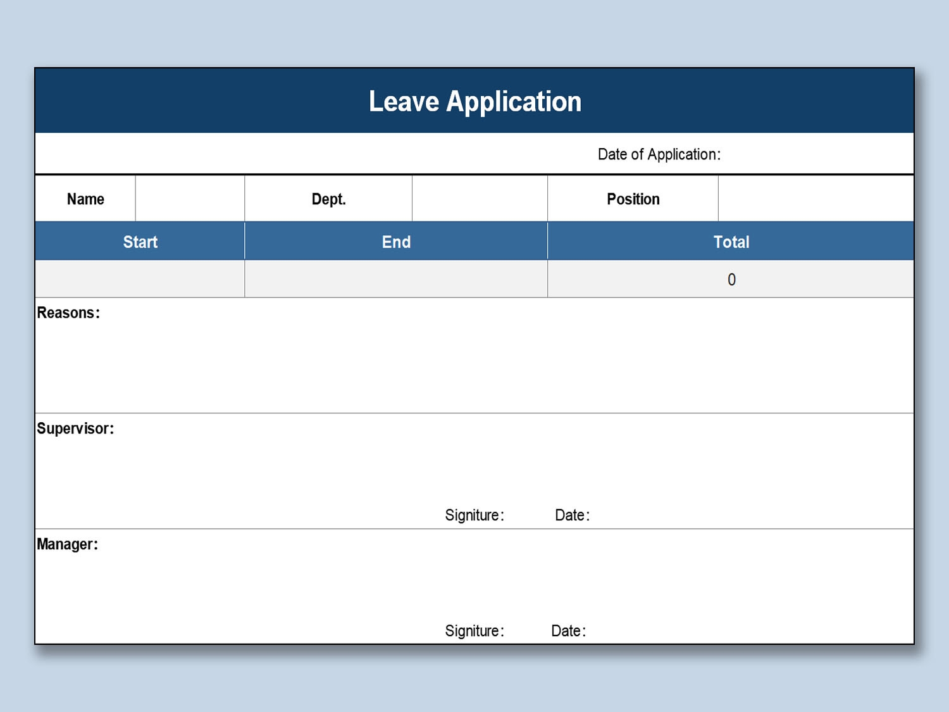Click the Manager label
Viewport: 949px width, 712px height.
(67, 544)
